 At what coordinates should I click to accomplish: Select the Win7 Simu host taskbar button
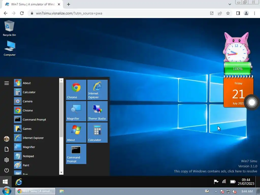(x=35, y=191)
